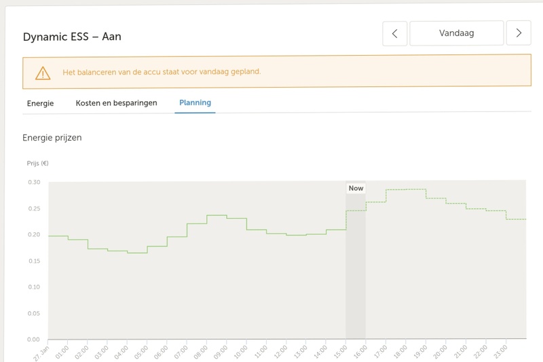Click the 0.30 price axis label
Viewport: 543px width, 362px height.
pos(34,183)
